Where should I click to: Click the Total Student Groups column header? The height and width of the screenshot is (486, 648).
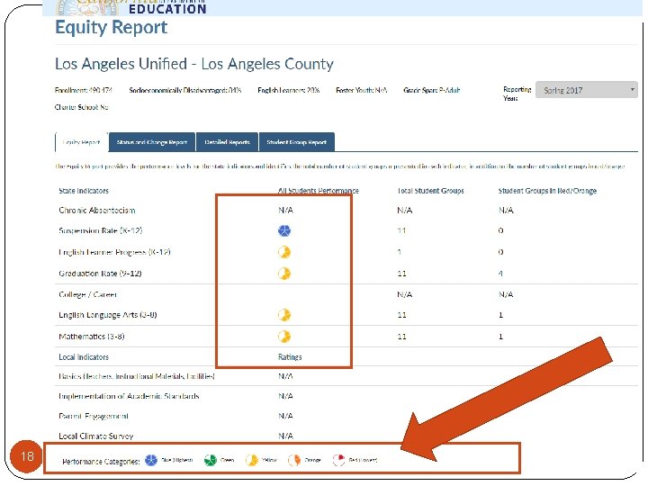[430, 191]
